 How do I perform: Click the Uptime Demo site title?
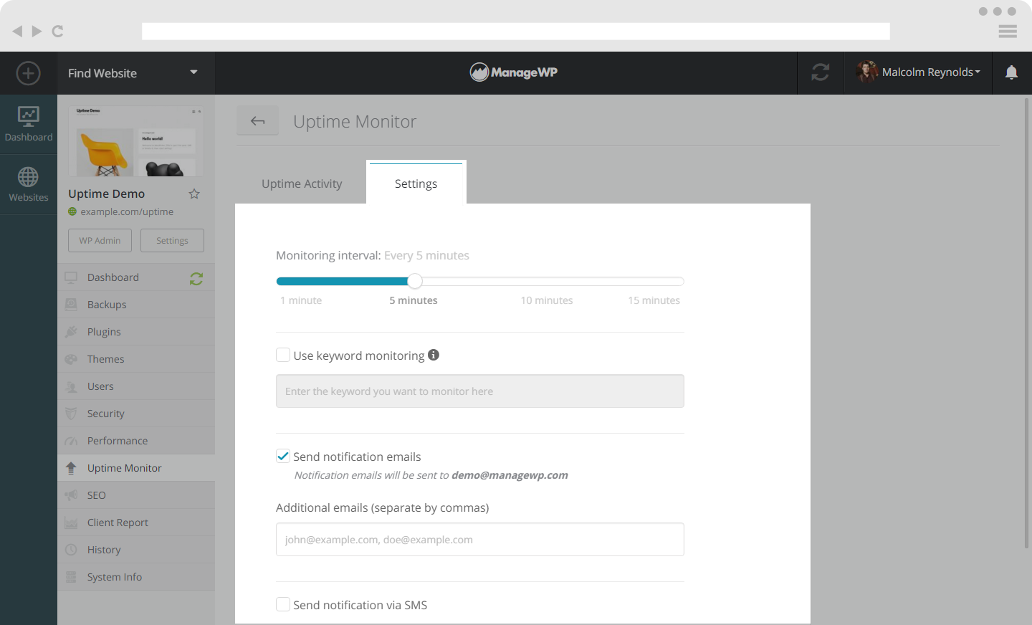click(x=106, y=194)
